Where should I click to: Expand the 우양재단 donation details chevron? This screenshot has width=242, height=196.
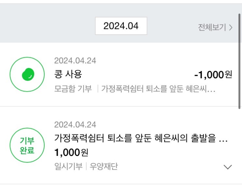tap(228, 167)
